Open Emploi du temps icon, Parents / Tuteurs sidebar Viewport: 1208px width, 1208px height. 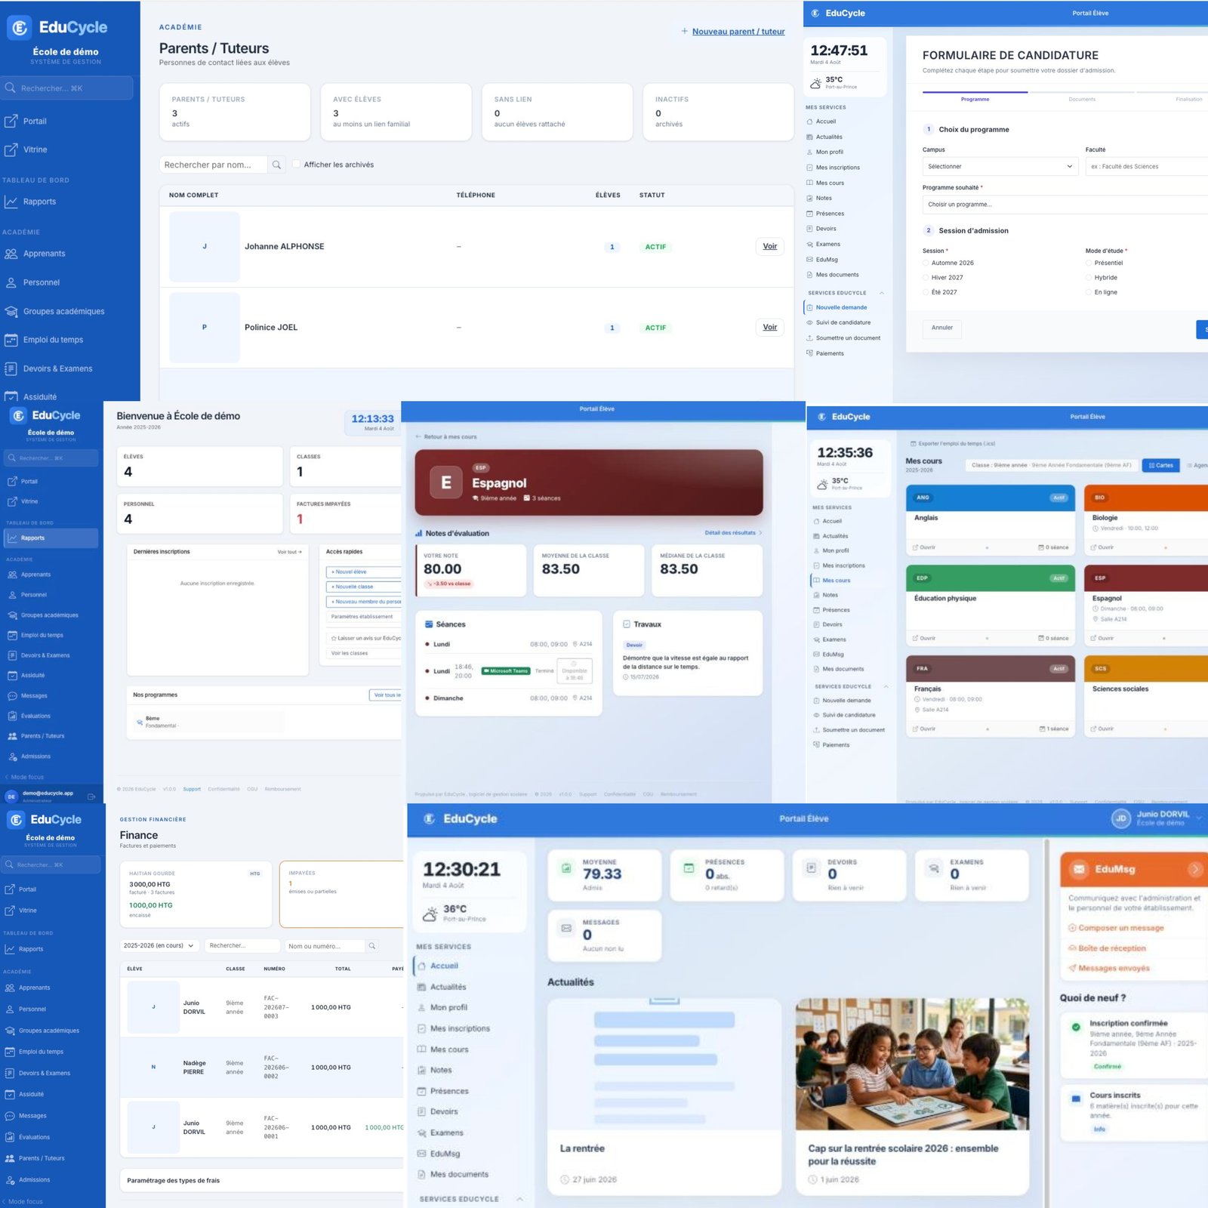pyautogui.click(x=11, y=340)
